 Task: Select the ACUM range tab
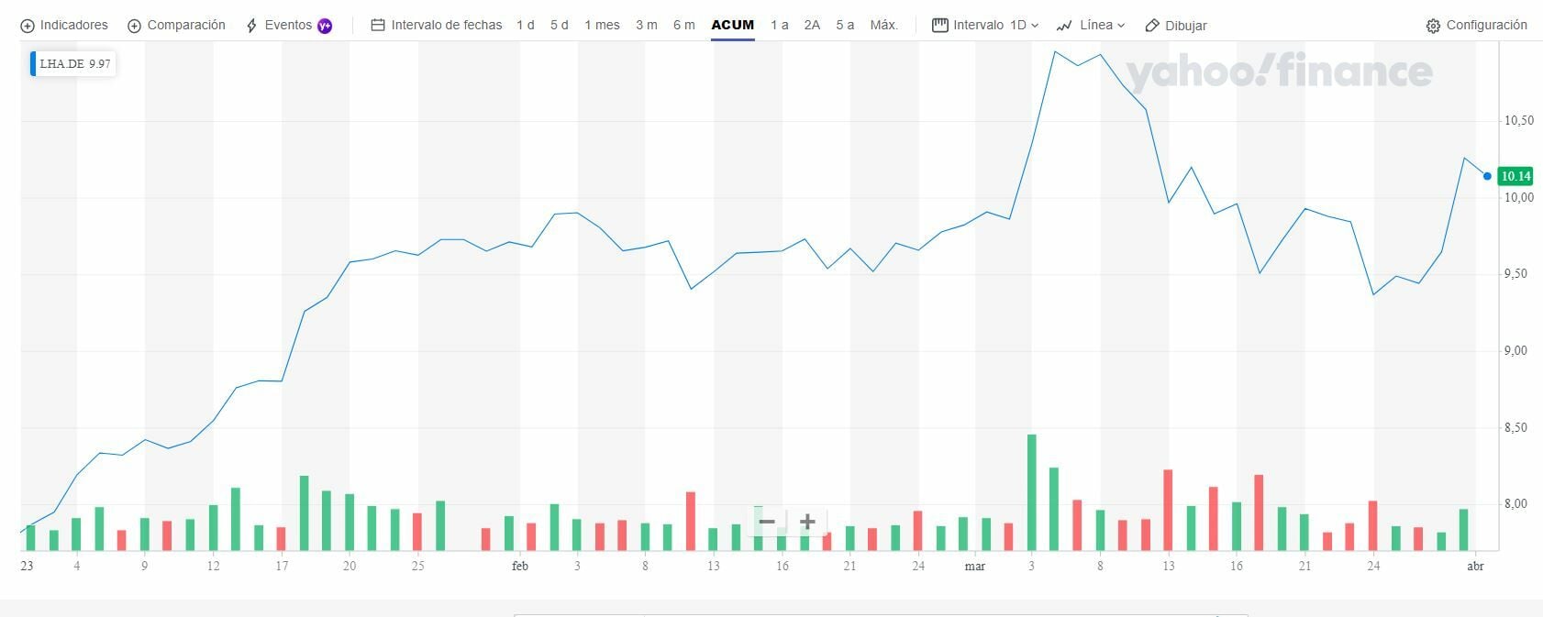[x=733, y=26]
